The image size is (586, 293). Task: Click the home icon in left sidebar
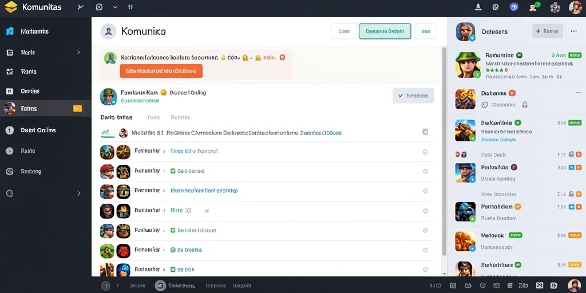10,31
